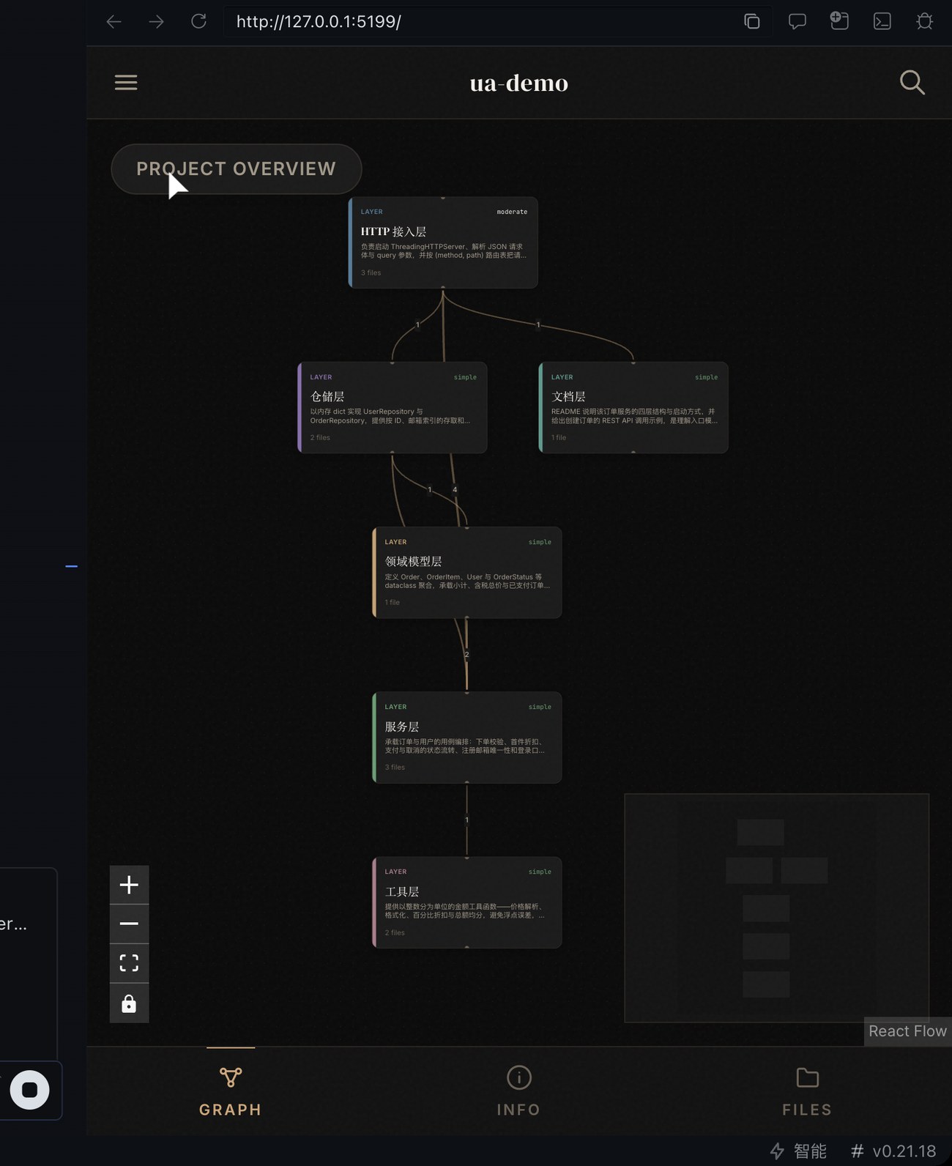
Task: Click the PROJECT OVERVIEW button
Action: pos(236,169)
